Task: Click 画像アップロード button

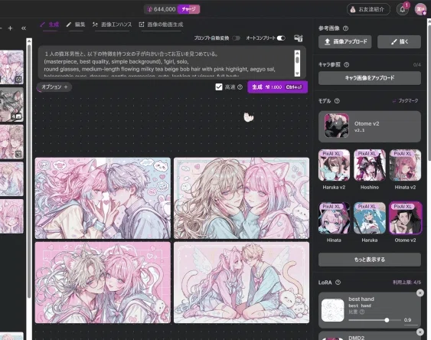Action: click(x=345, y=41)
